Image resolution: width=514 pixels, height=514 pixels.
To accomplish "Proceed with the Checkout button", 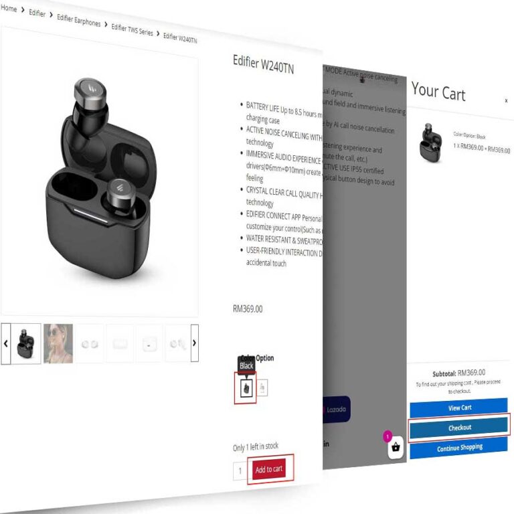I will click(x=459, y=428).
